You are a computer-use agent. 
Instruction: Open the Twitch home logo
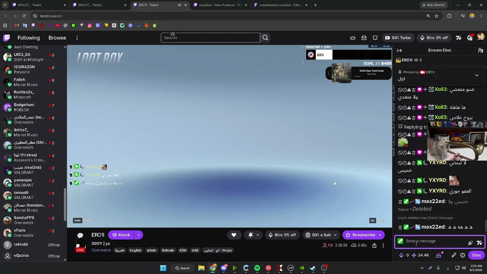[7, 38]
